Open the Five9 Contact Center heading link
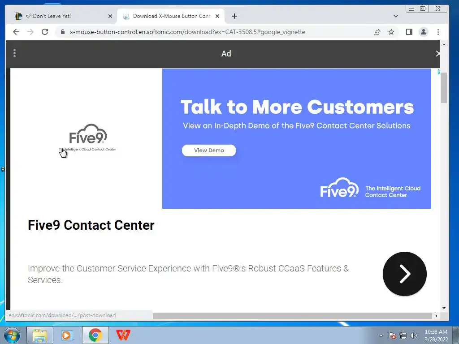This screenshot has height=344, width=459. pos(91,225)
